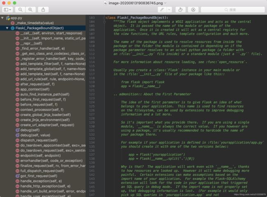
Task: Rotate the image with the rotate icon
Action: [180, 10]
